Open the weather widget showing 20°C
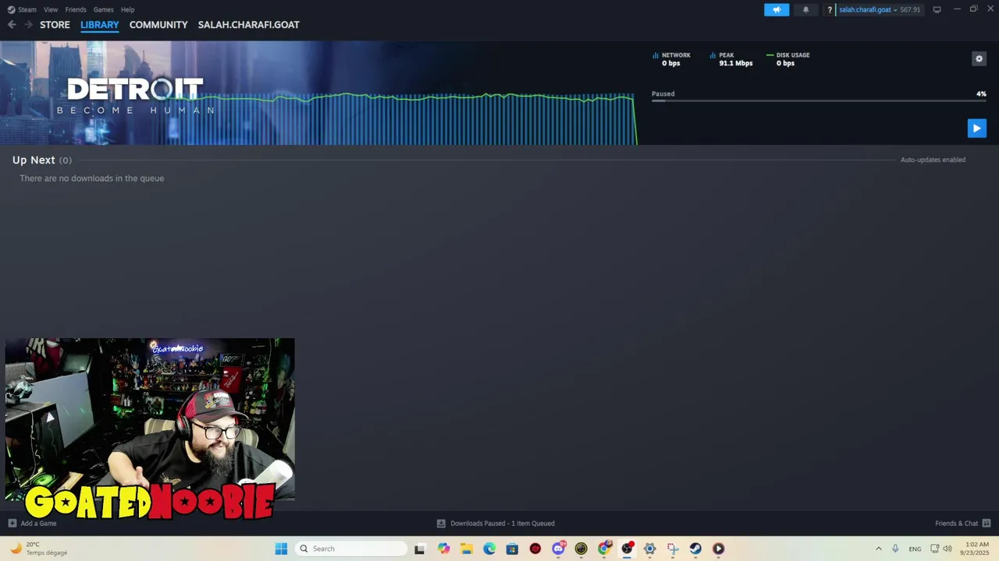Screen dimensions: 999x561 click(39, 549)
